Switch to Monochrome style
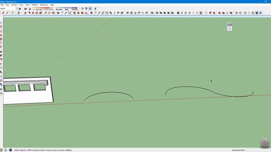Screen dimensions: 271x152 (260, 13)
